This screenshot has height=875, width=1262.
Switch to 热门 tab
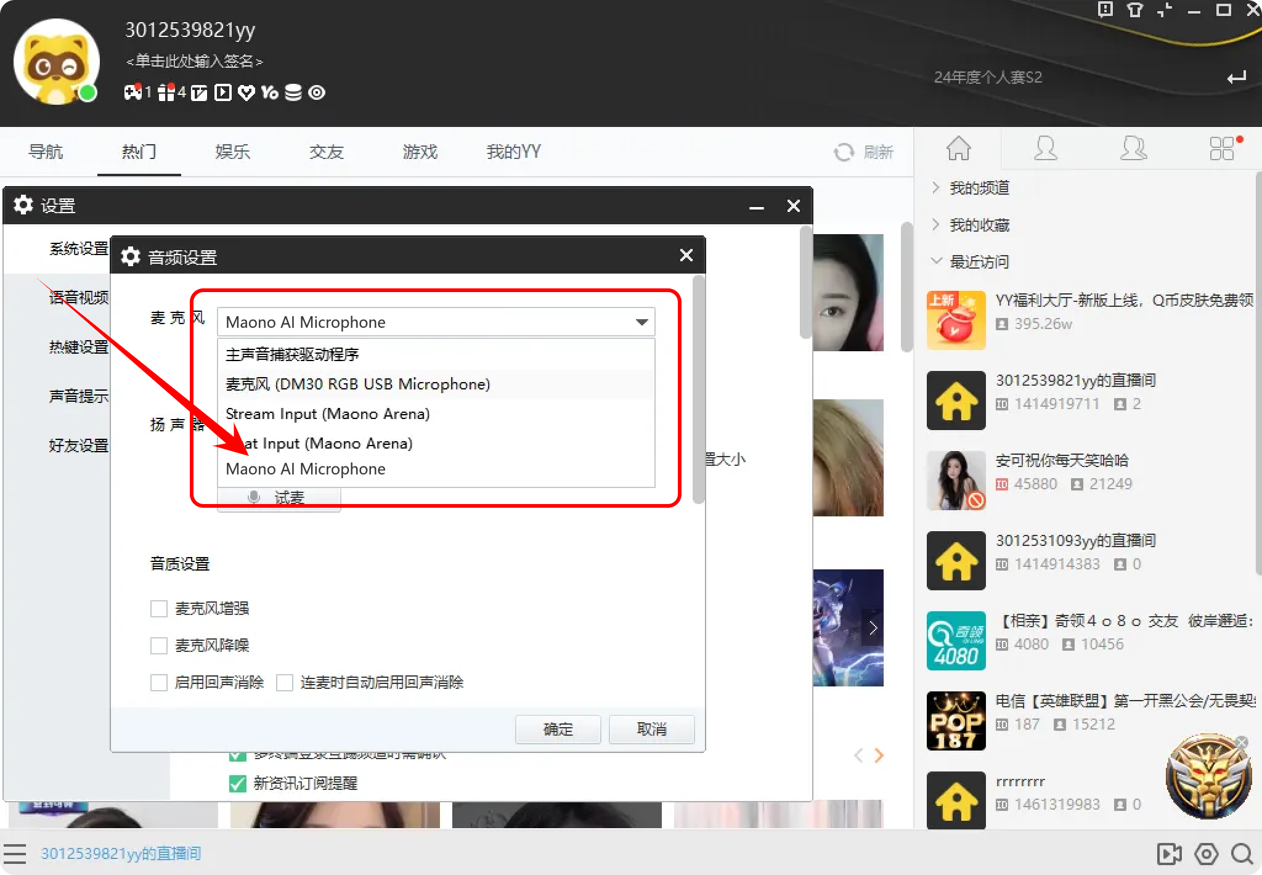pyautogui.click(x=139, y=152)
